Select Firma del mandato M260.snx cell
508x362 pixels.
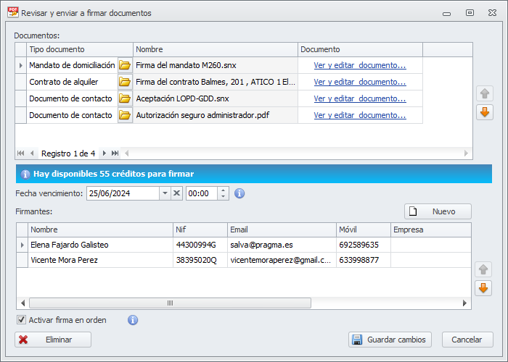[x=216, y=65]
